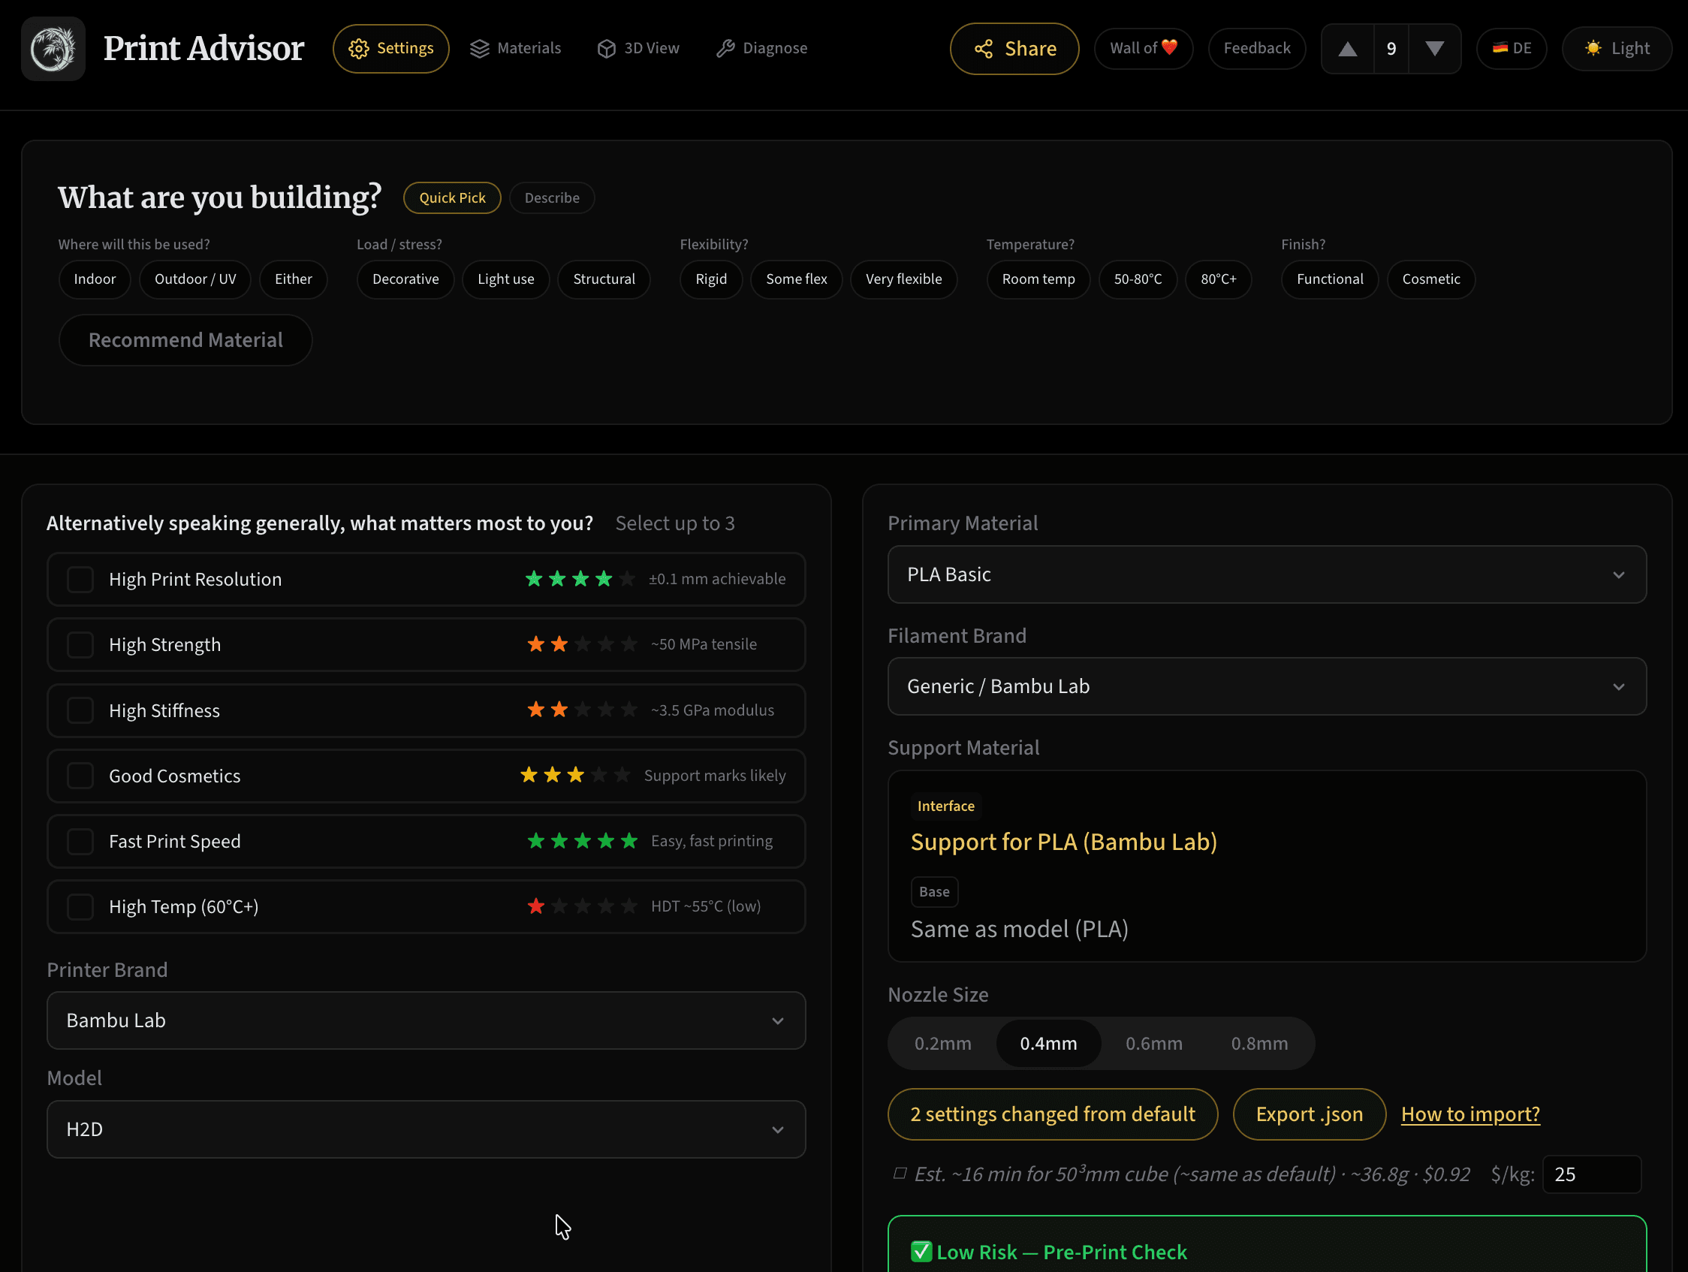This screenshot has width=1688, height=1272.
Task: Click the Settings gear icon
Action: pos(359,49)
